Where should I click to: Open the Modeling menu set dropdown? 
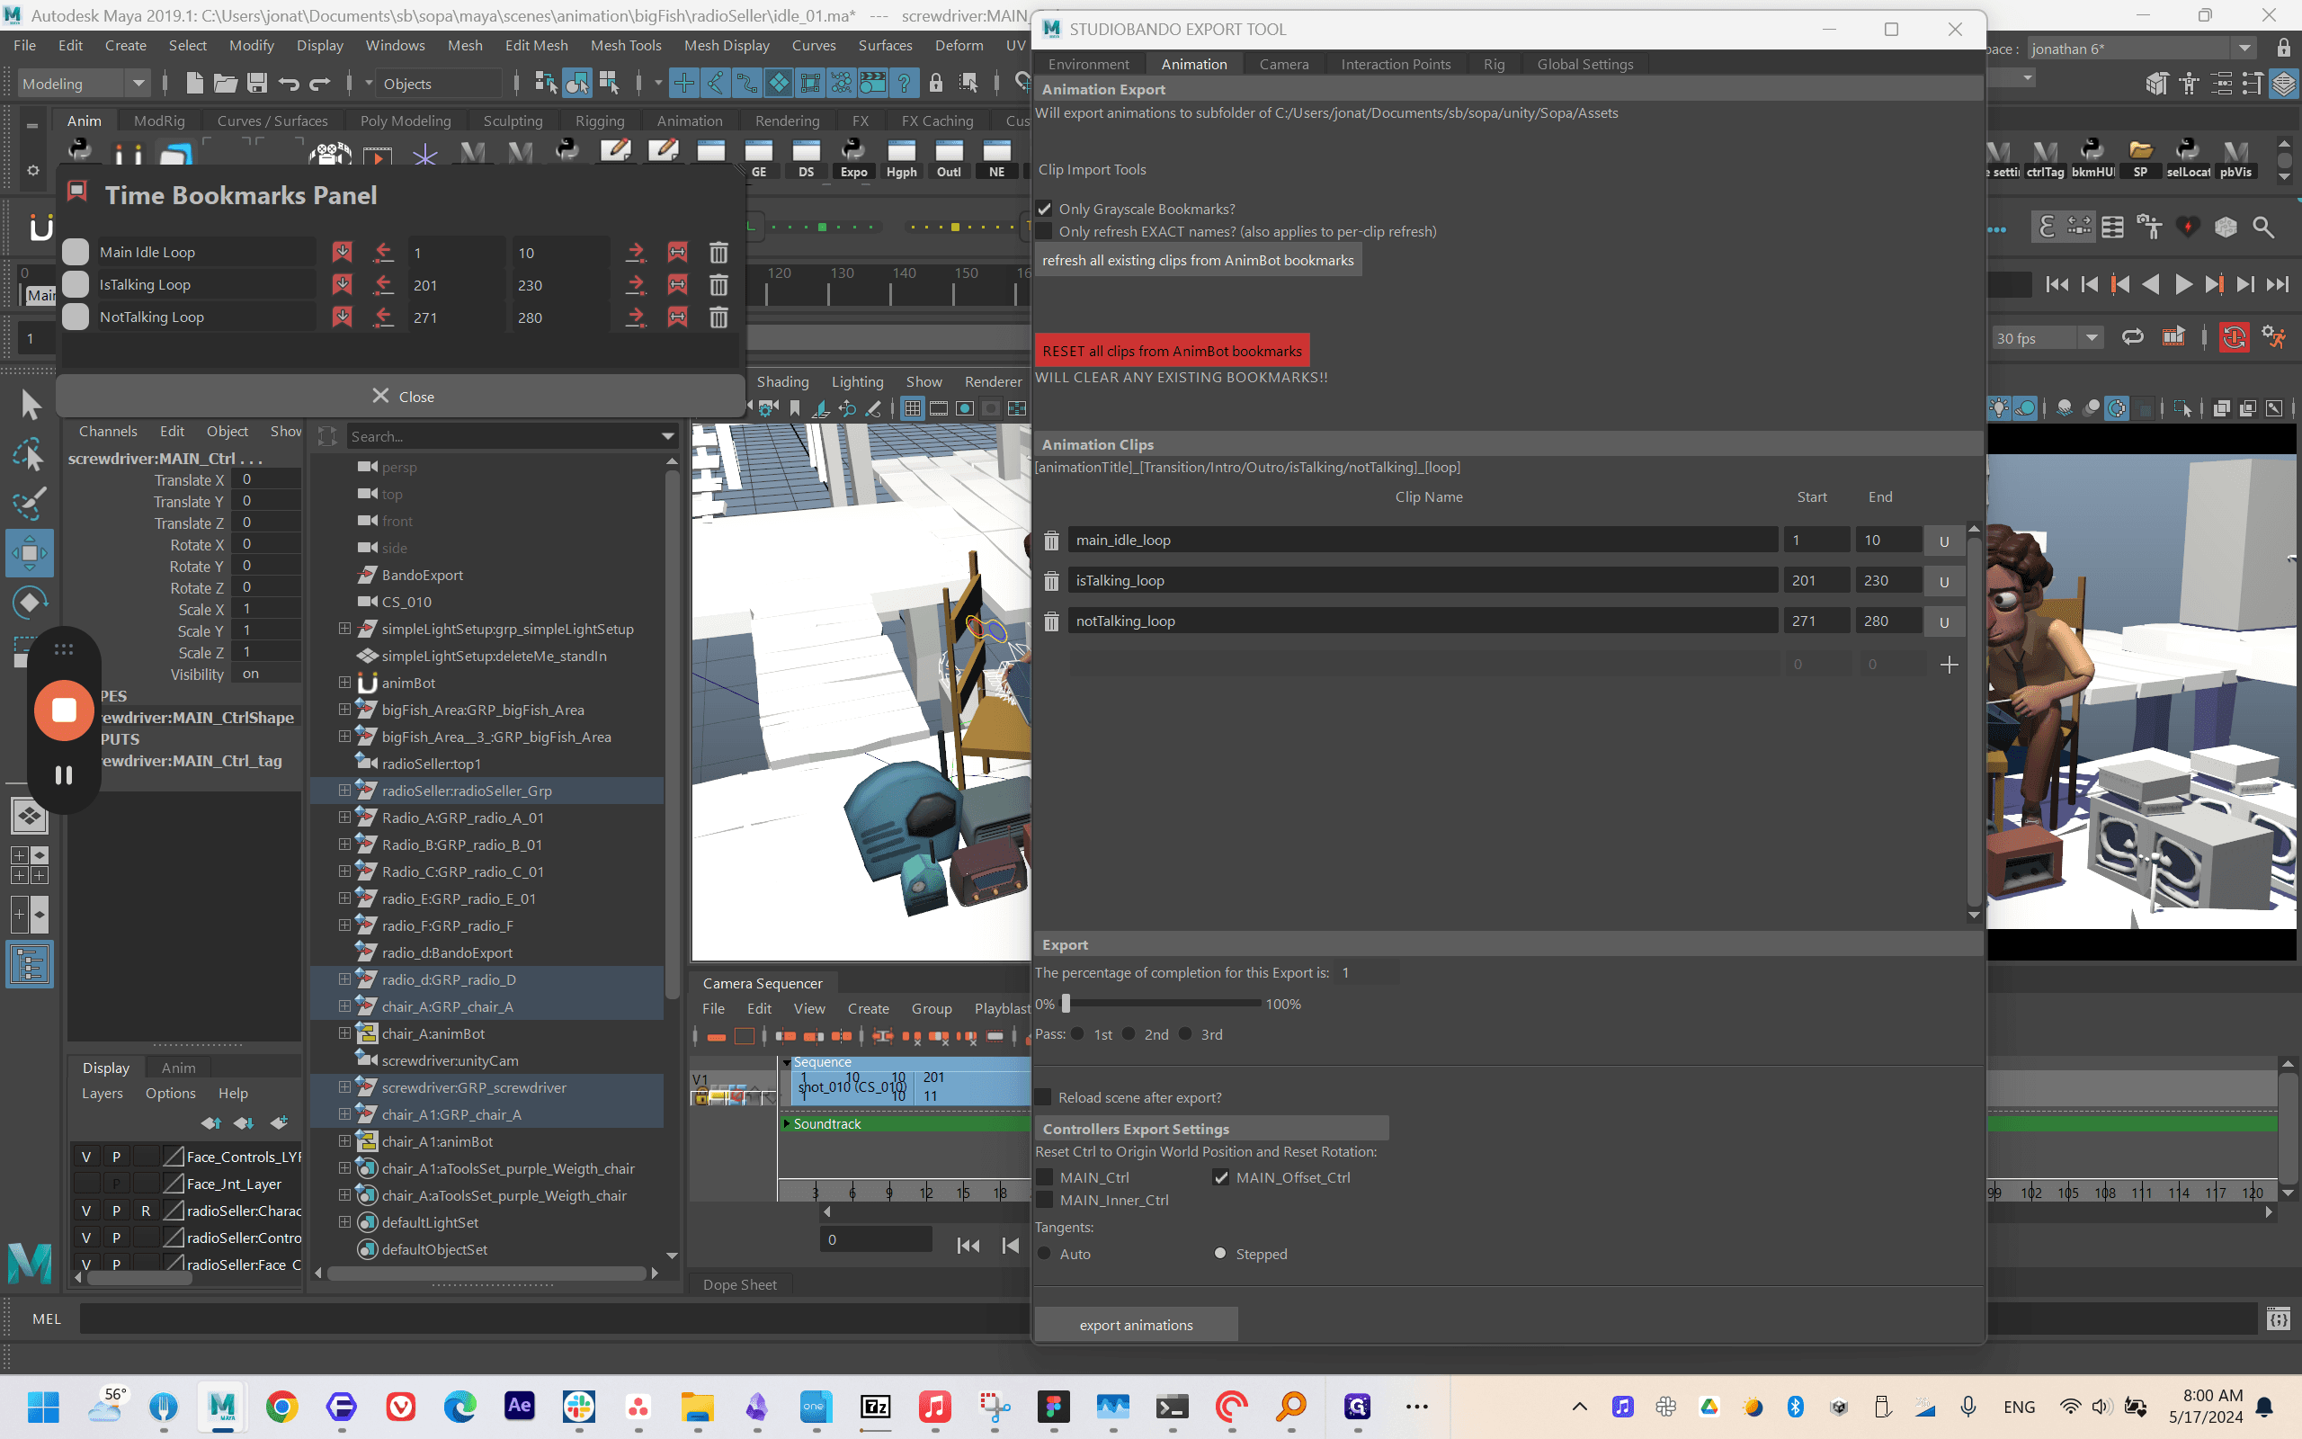click(84, 84)
